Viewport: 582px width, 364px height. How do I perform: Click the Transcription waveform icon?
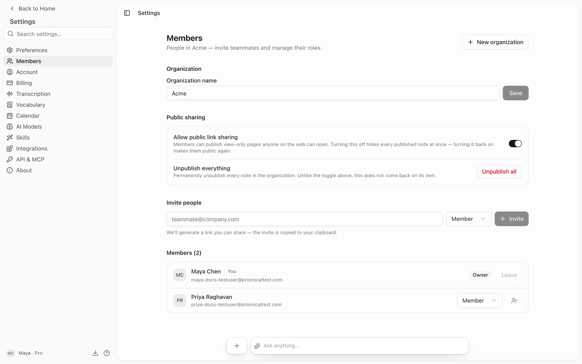click(x=10, y=94)
